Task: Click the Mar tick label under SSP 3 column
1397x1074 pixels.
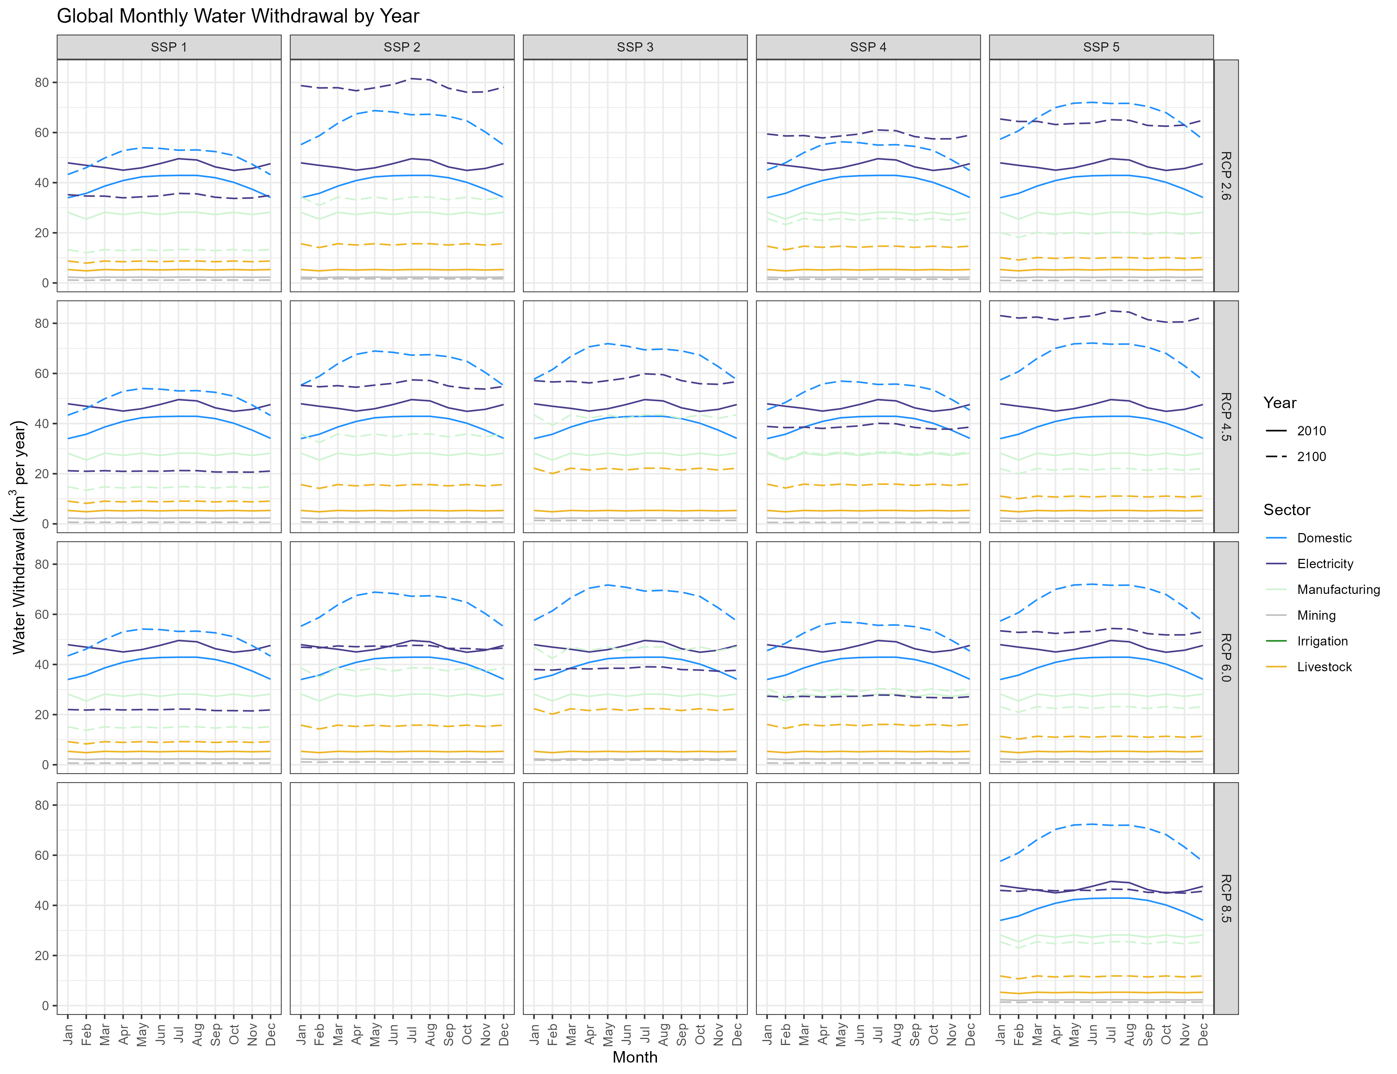Action: pyautogui.click(x=571, y=1034)
